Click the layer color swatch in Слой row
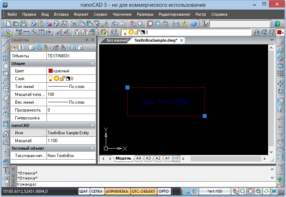Viewport: 286px width, 197px height. point(68,78)
